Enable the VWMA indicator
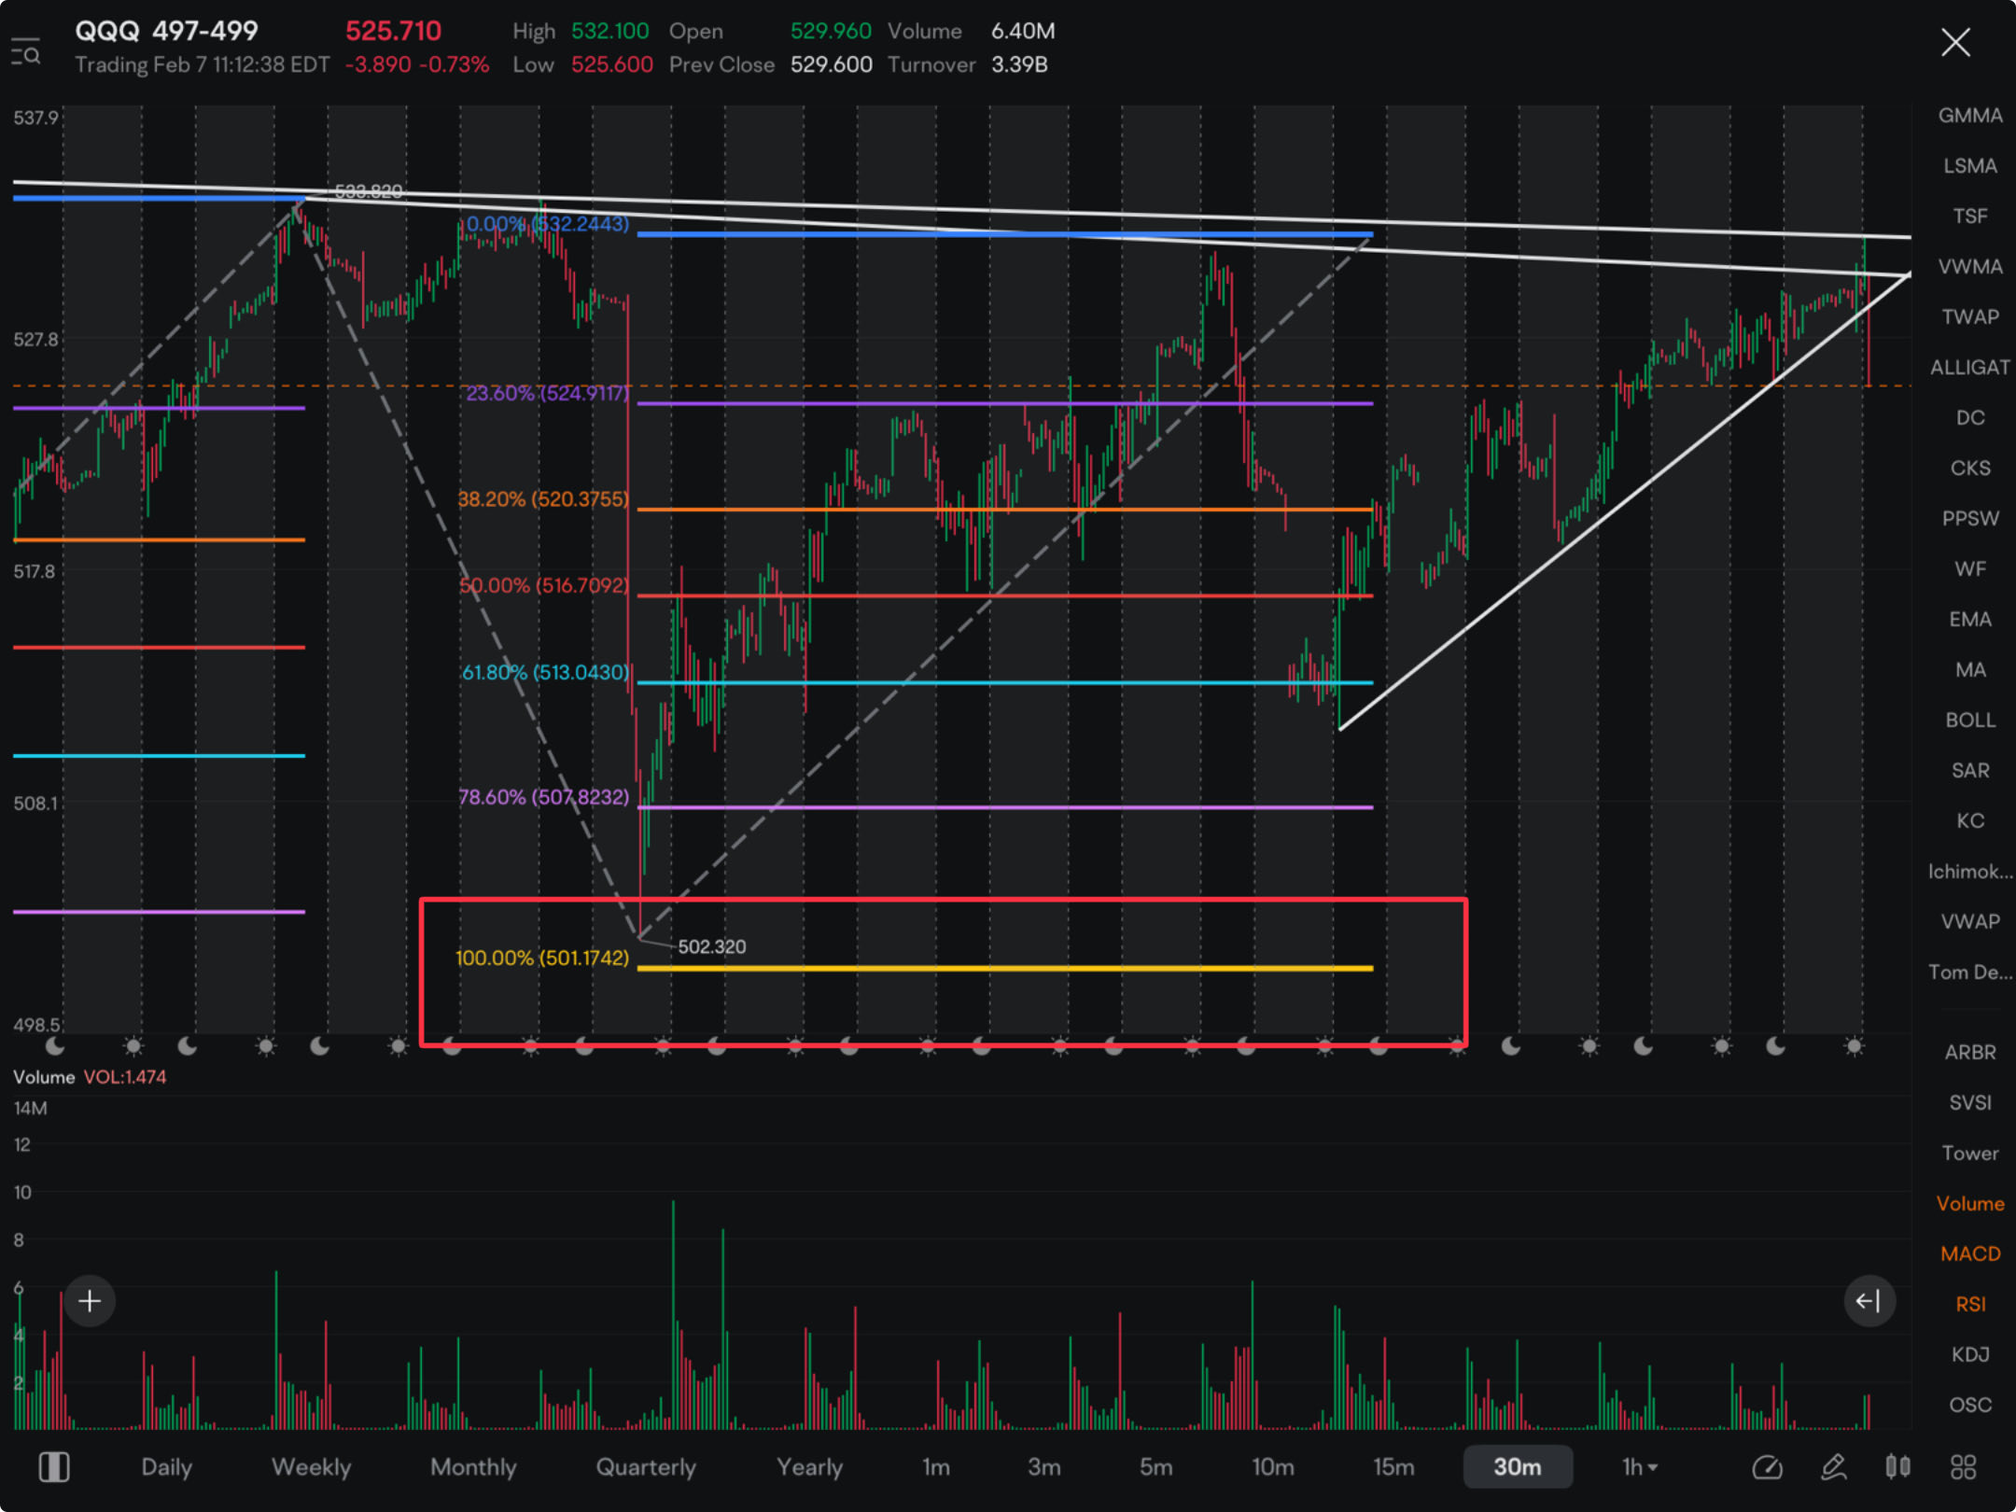 point(1970,267)
